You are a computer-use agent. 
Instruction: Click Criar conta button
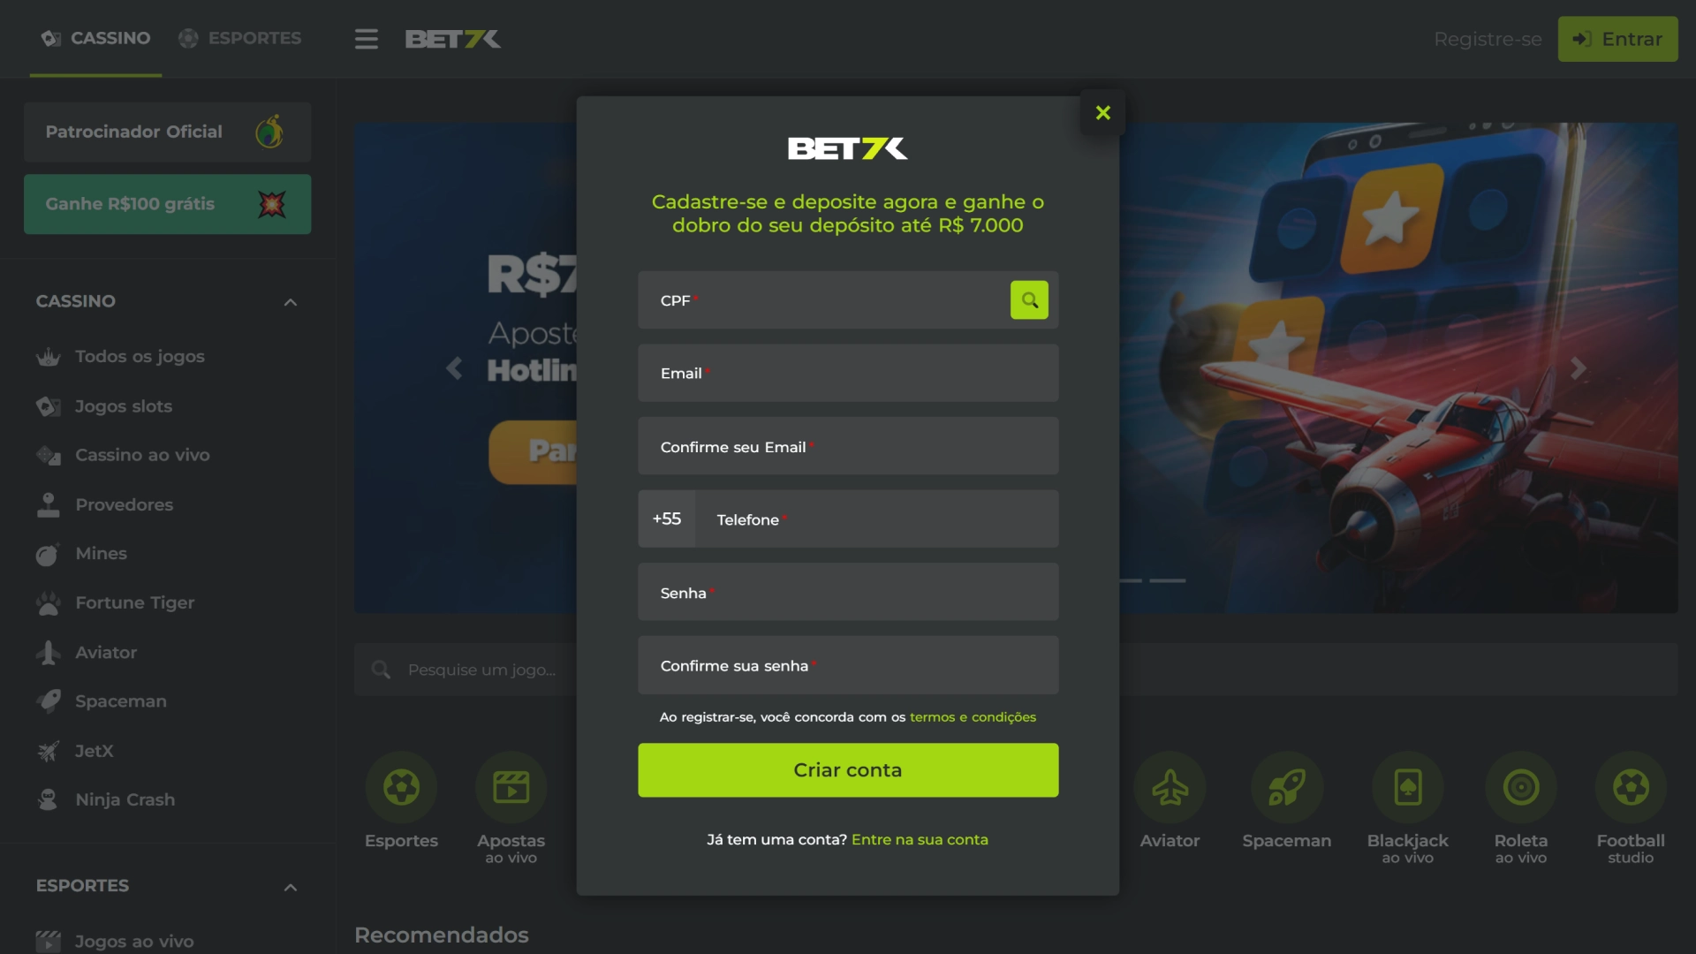(x=848, y=770)
